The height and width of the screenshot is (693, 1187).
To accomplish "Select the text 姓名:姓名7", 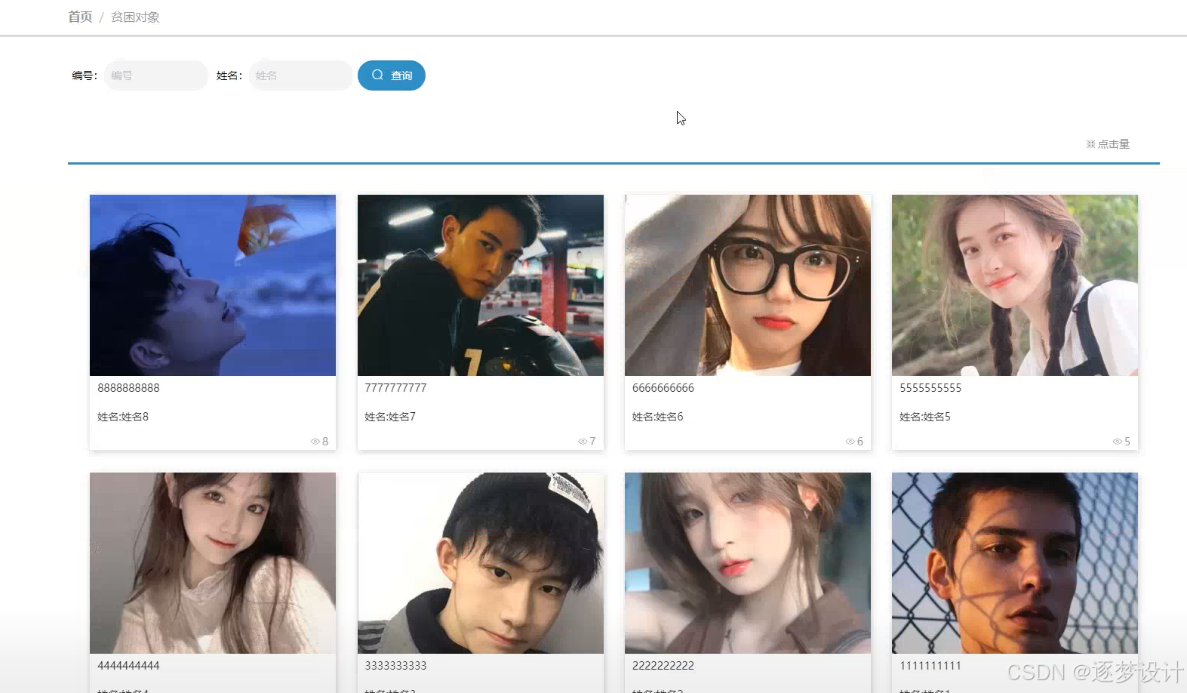I will tap(390, 417).
